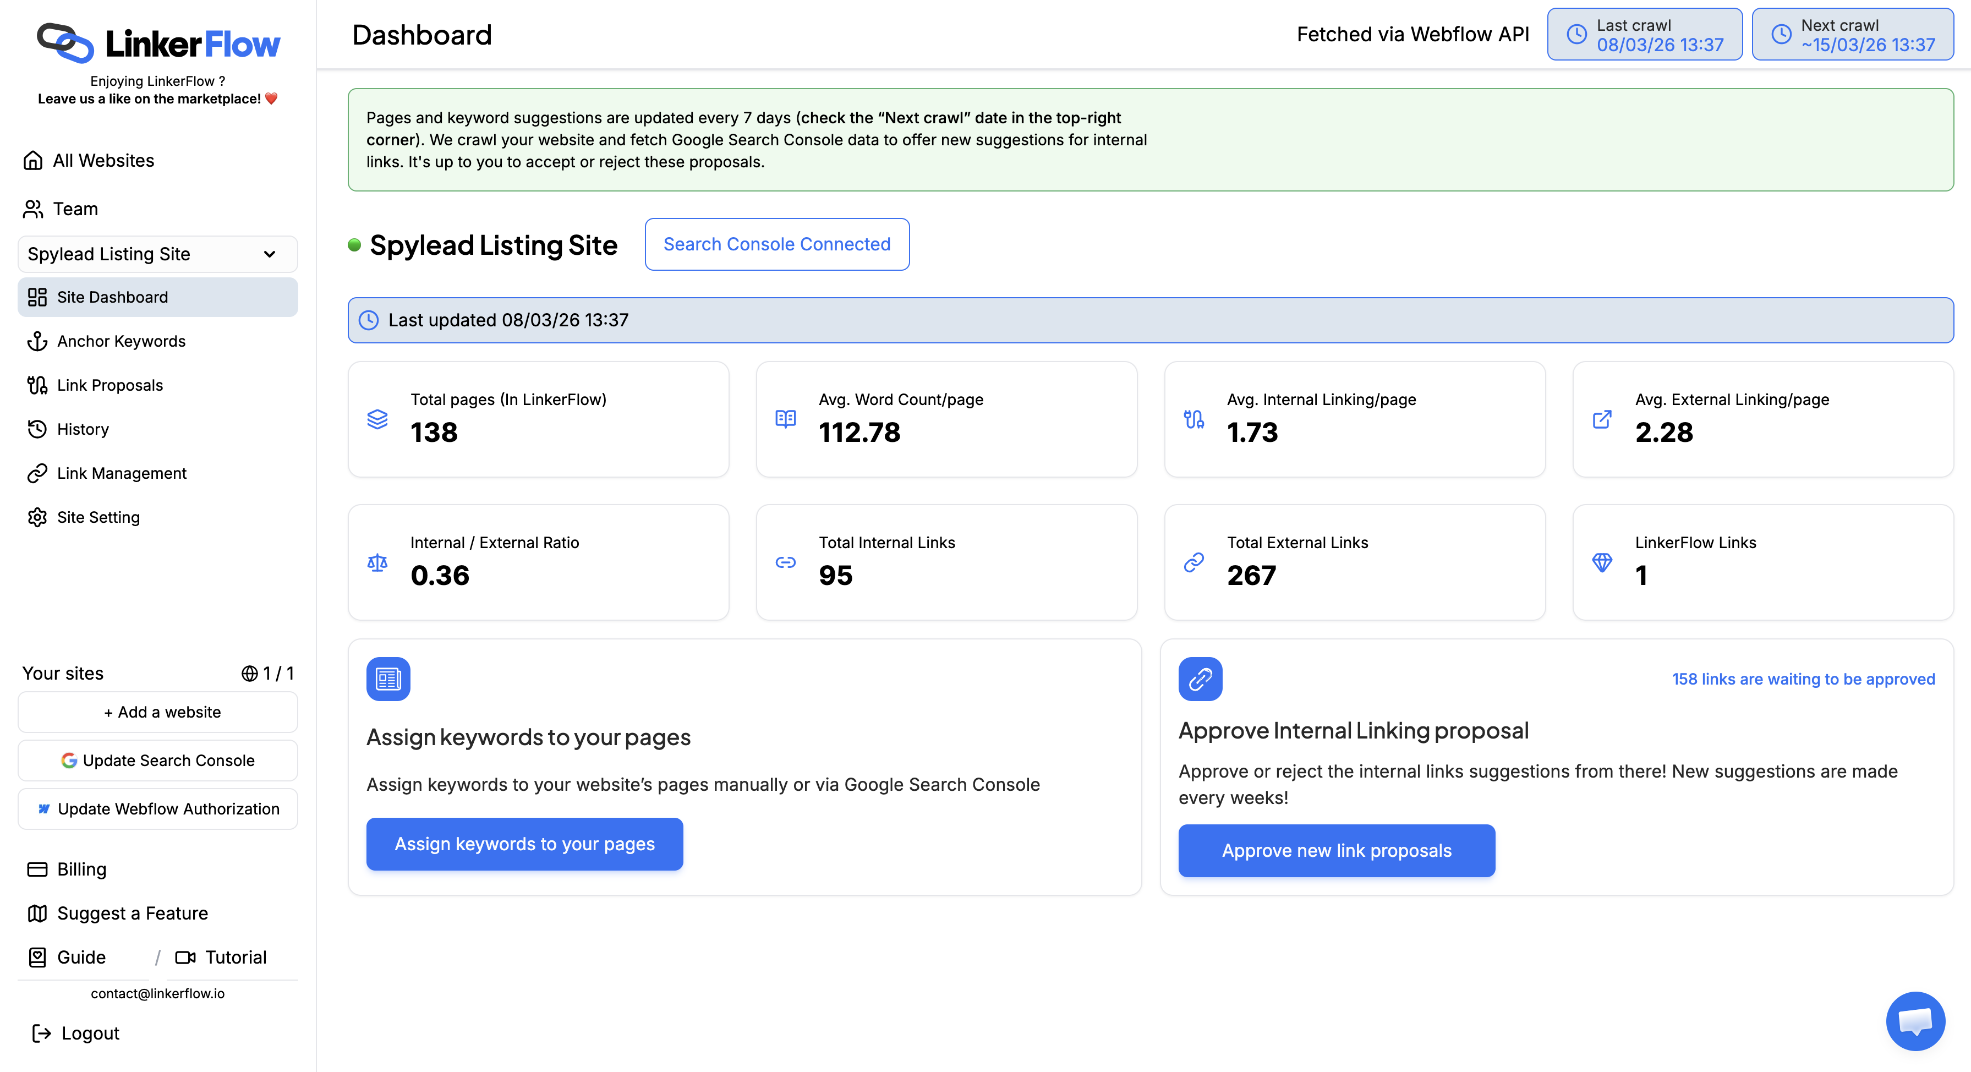Click the Link Proposals sidebar icon

pos(37,385)
